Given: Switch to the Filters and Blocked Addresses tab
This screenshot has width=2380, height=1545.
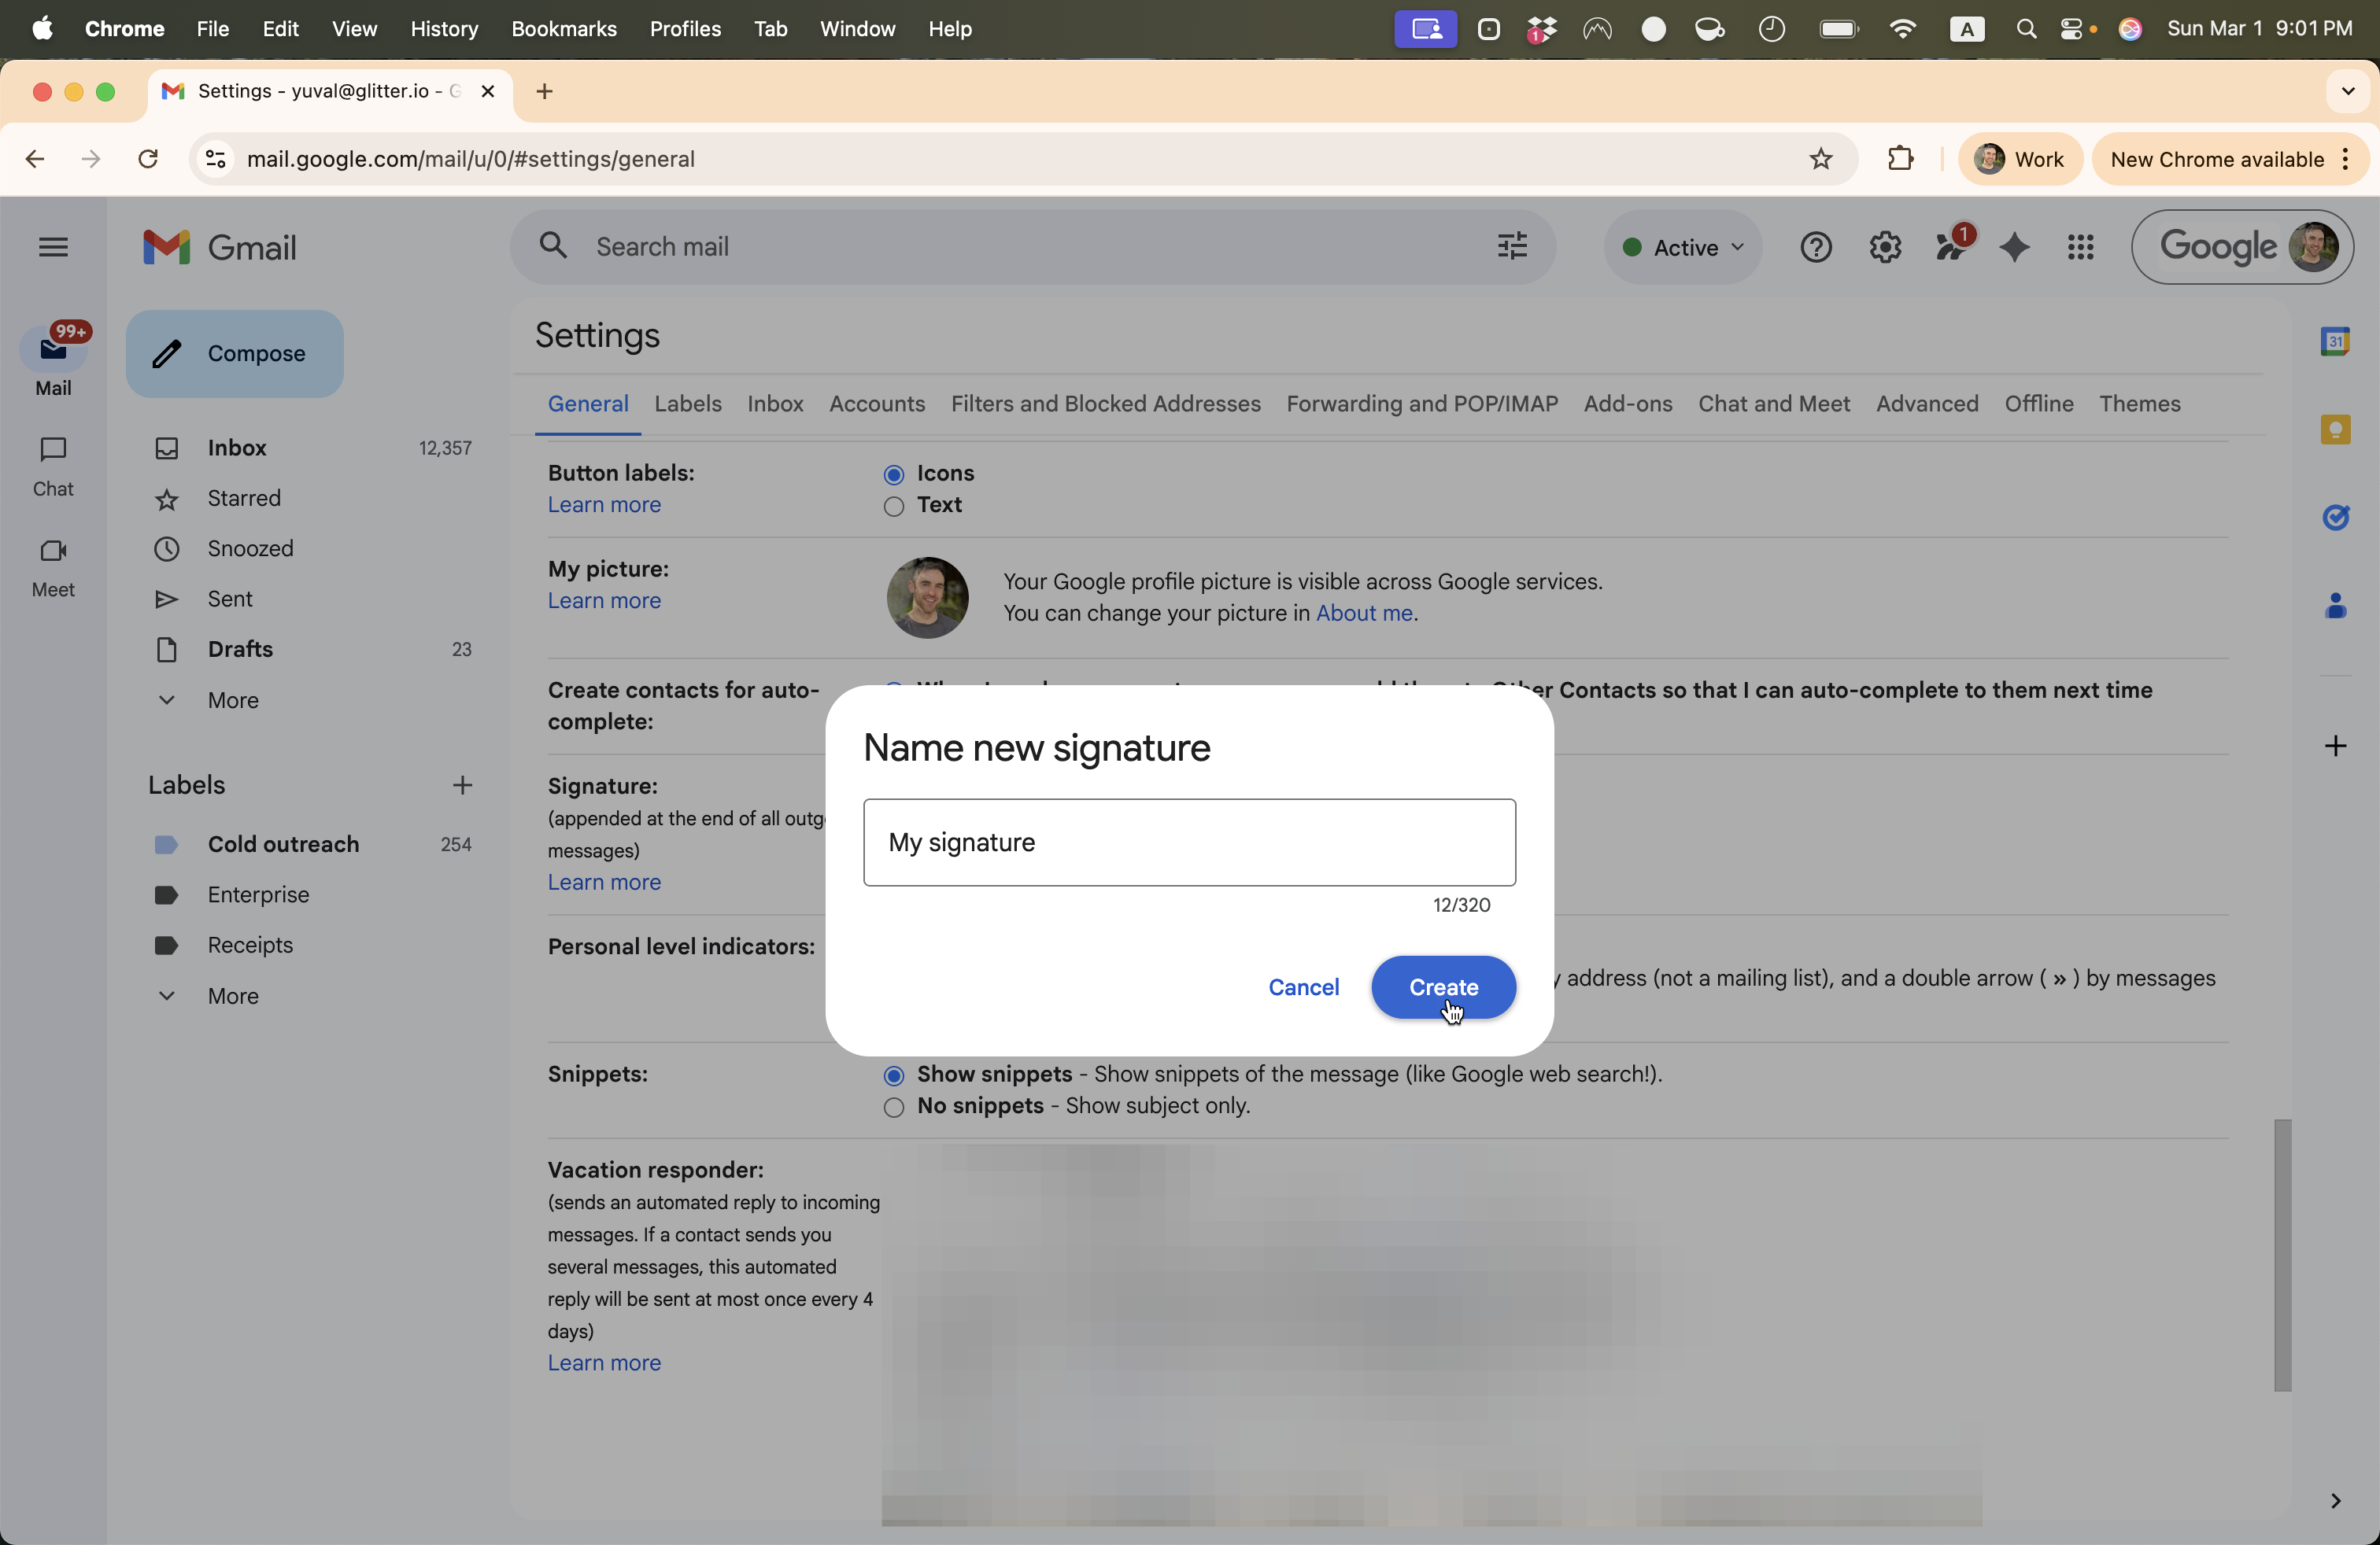Looking at the screenshot, I should (1105, 404).
